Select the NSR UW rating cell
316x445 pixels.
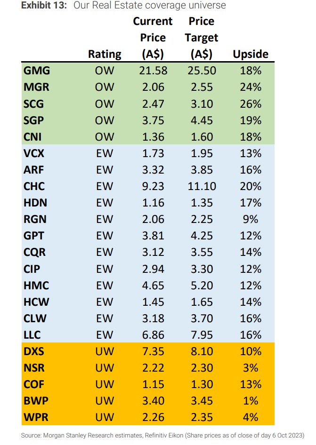(105, 368)
